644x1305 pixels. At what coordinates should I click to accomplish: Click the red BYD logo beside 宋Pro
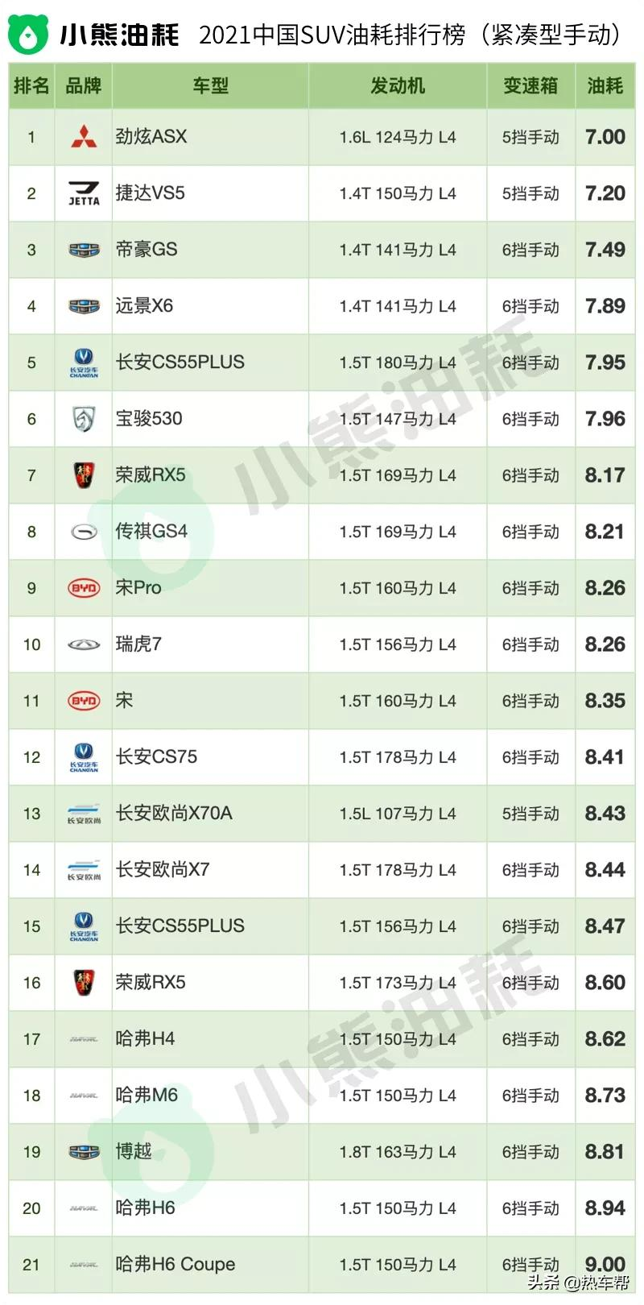point(84,588)
